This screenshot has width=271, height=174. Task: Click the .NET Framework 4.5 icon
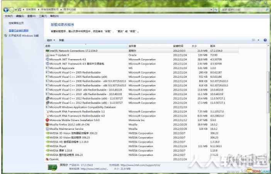coord(47,60)
